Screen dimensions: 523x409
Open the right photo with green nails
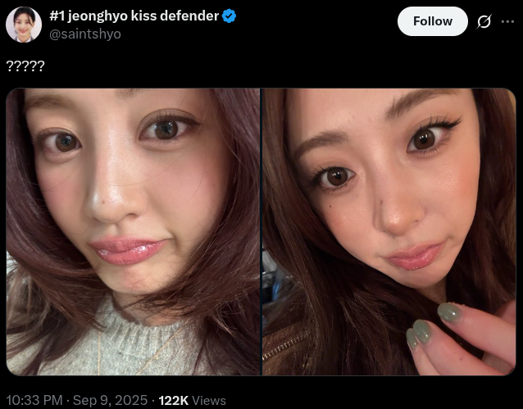point(389,232)
